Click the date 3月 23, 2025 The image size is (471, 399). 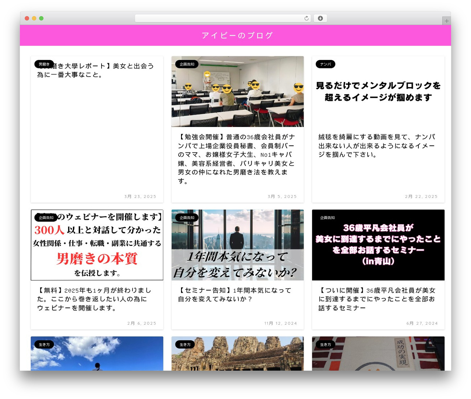click(x=140, y=197)
